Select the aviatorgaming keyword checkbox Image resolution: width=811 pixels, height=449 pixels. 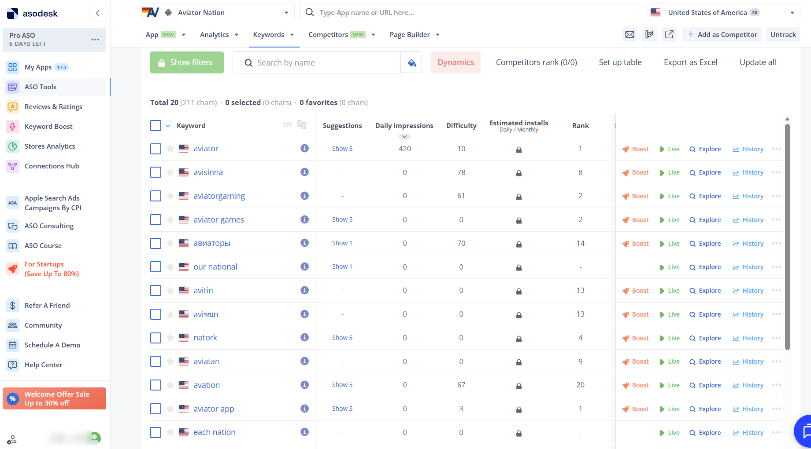click(156, 196)
